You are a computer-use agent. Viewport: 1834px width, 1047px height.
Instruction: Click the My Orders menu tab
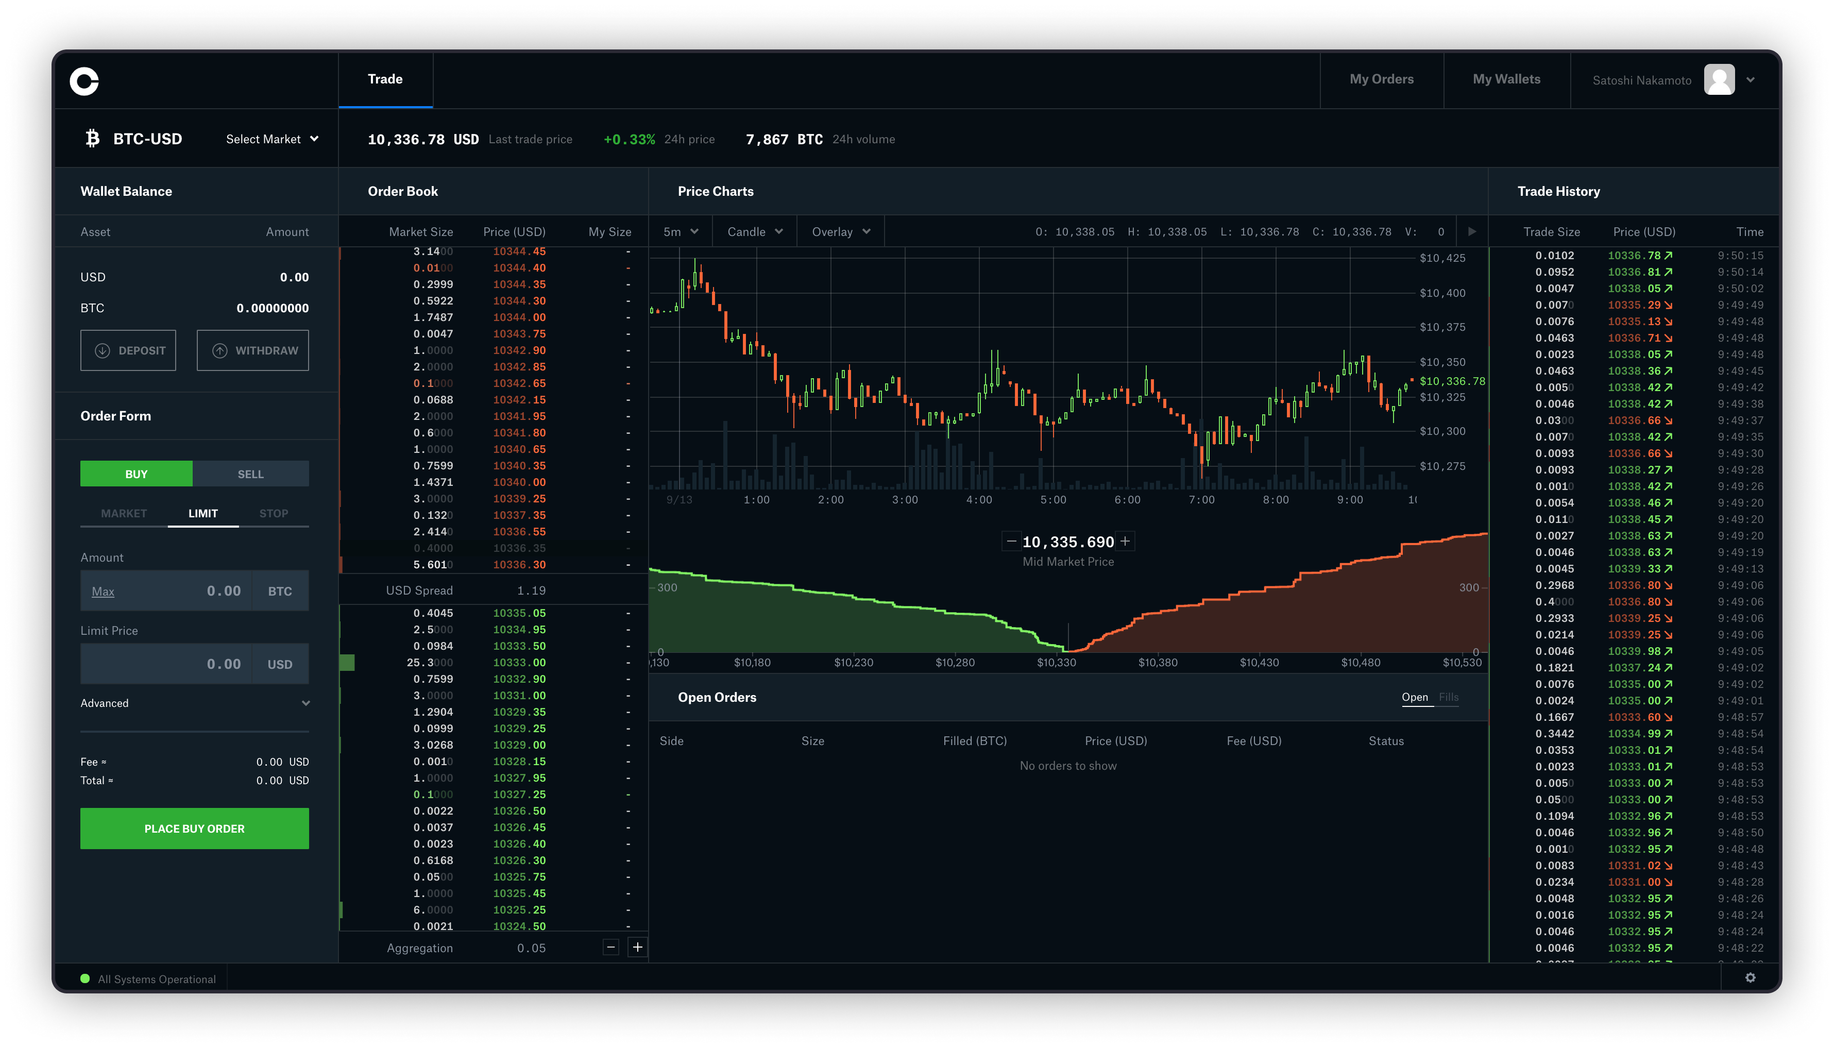pyautogui.click(x=1382, y=78)
